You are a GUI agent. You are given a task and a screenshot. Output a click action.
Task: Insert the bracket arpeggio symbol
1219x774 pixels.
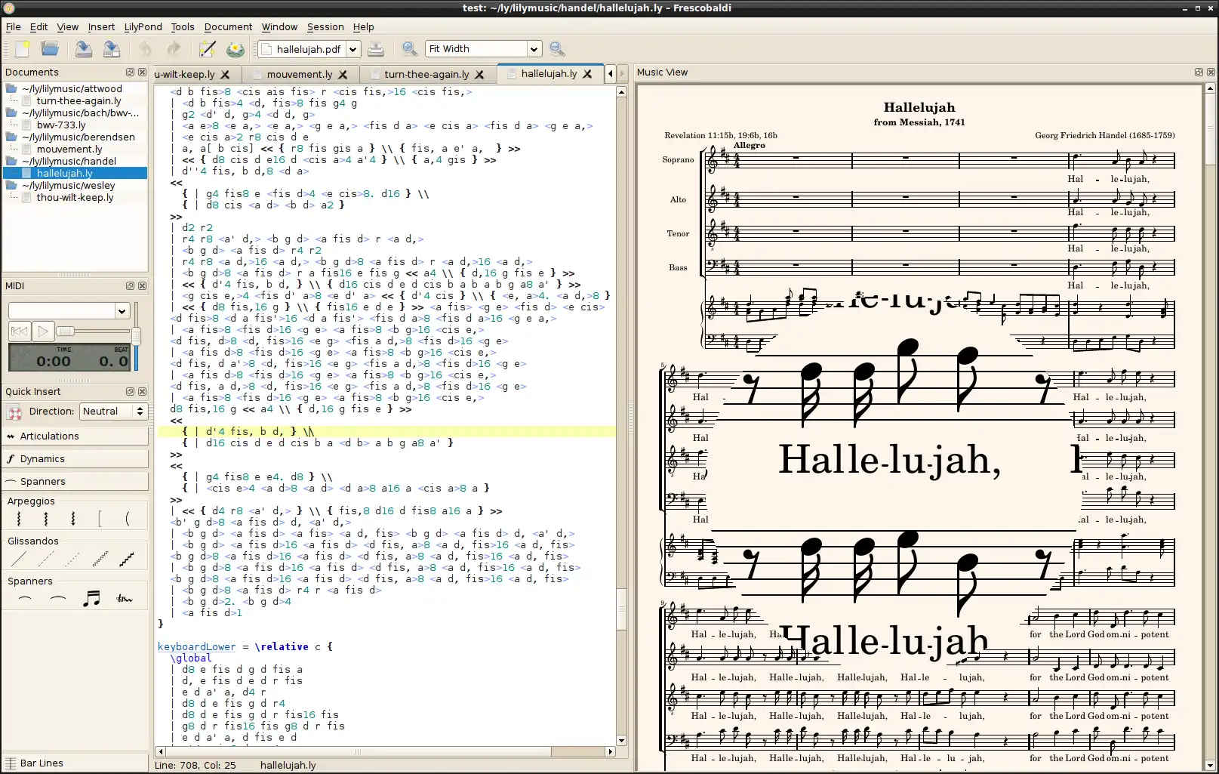coord(100,519)
